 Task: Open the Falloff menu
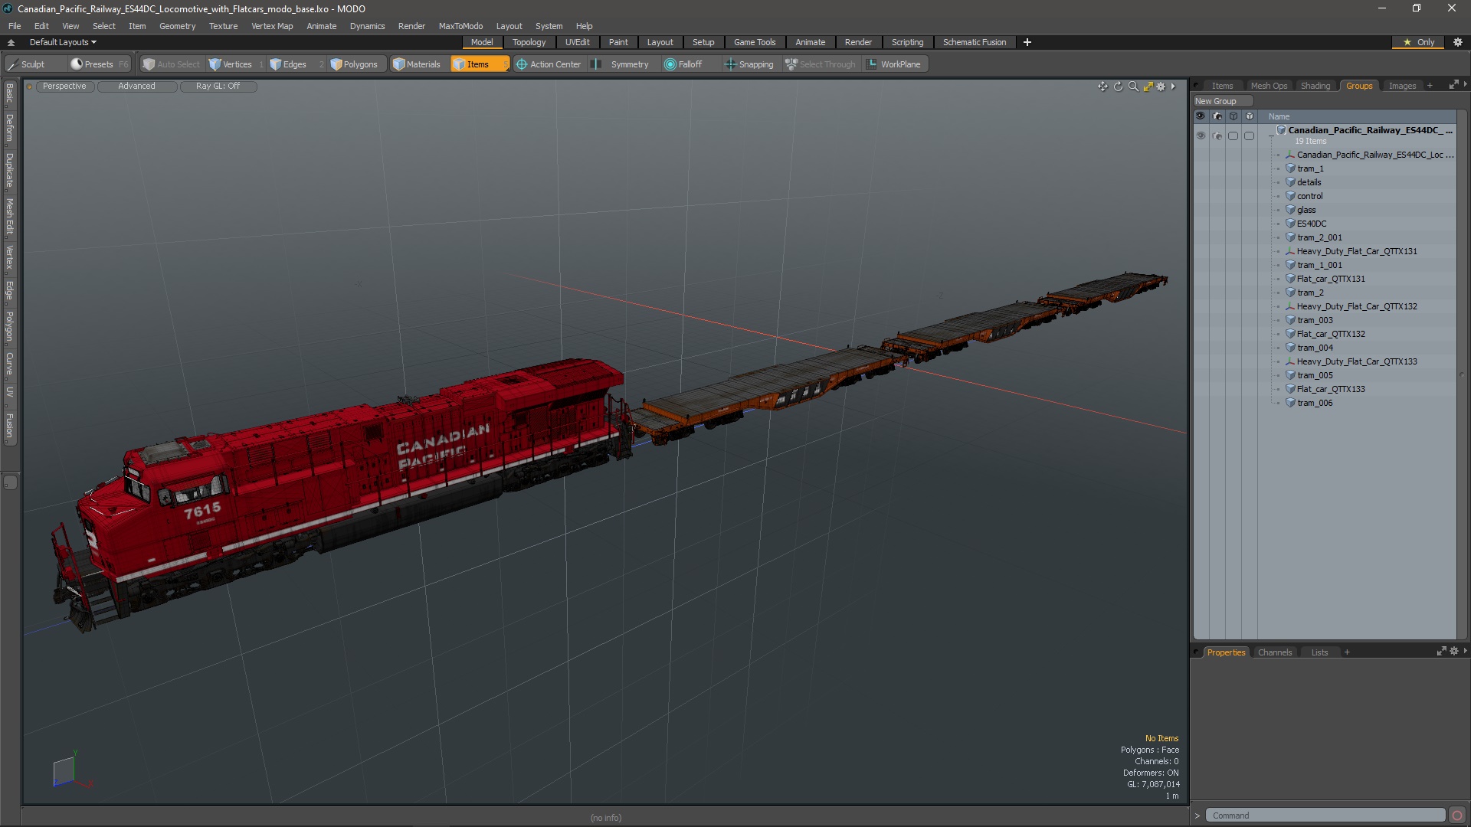[x=690, y=64]
